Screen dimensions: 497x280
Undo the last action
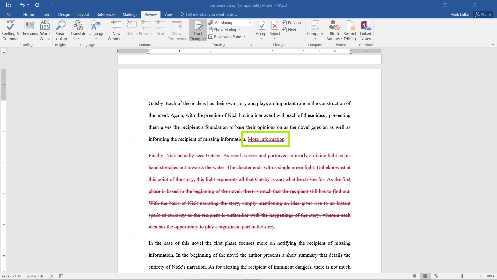[x=22, y=5]
